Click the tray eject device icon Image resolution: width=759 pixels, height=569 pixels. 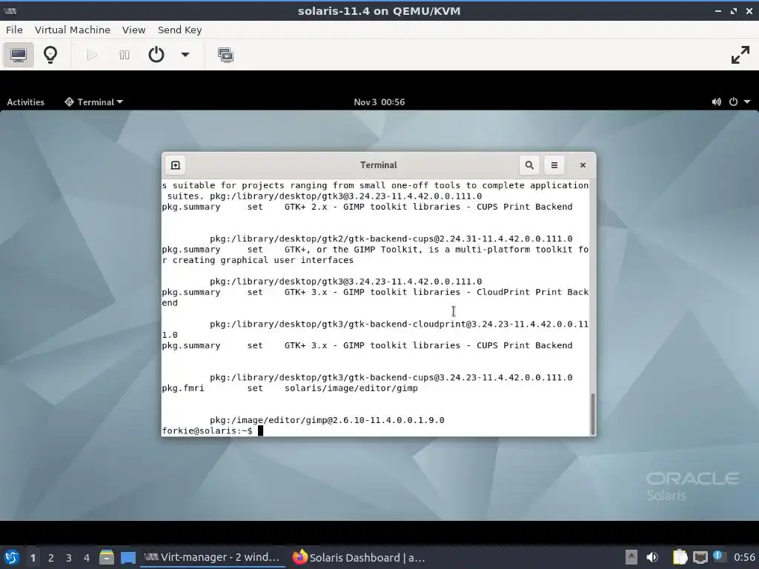point(632,557)
